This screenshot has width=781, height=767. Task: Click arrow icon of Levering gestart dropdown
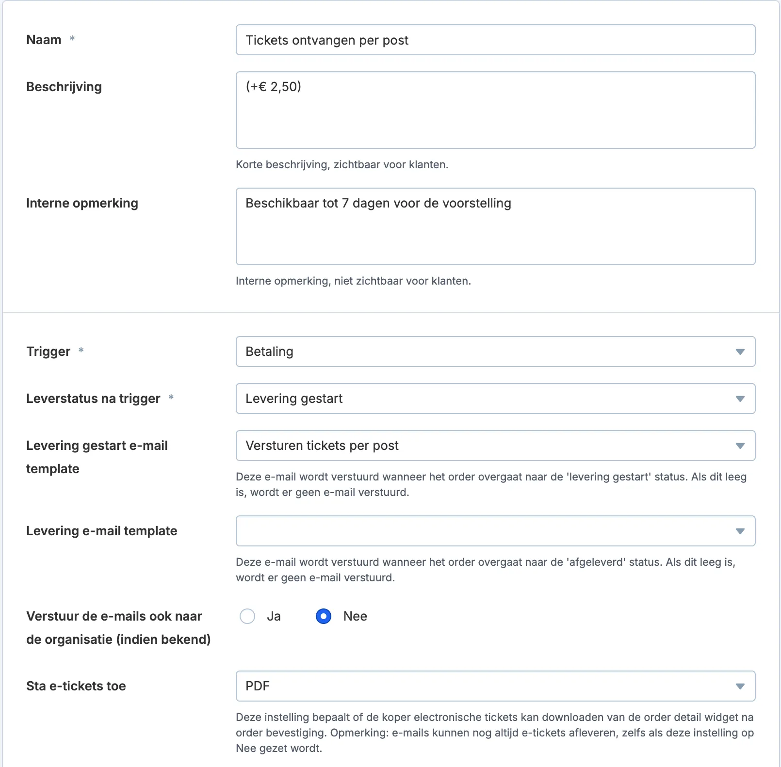pos(740,399)
